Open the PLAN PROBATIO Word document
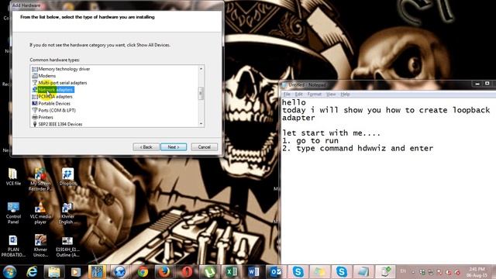 click(13, 246)
